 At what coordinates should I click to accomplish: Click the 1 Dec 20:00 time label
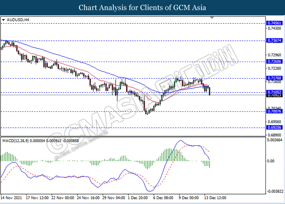(138, 198)
